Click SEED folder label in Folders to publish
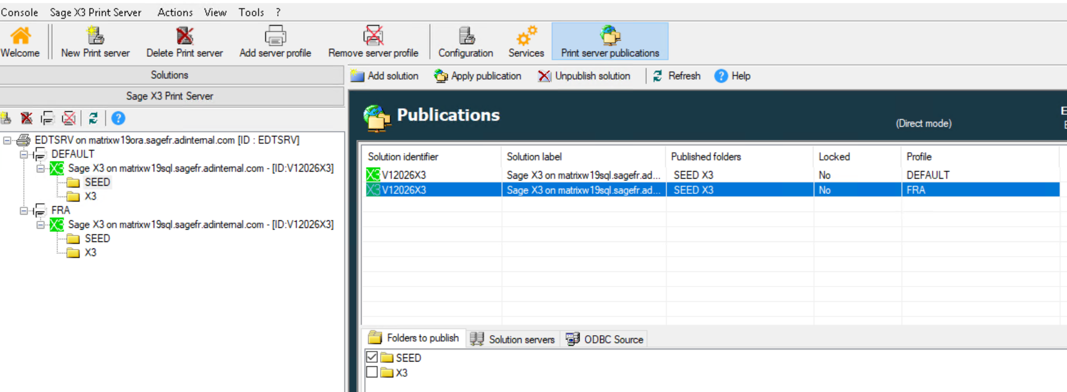This screenshot has height=392, width=1067. coord(408,357)
